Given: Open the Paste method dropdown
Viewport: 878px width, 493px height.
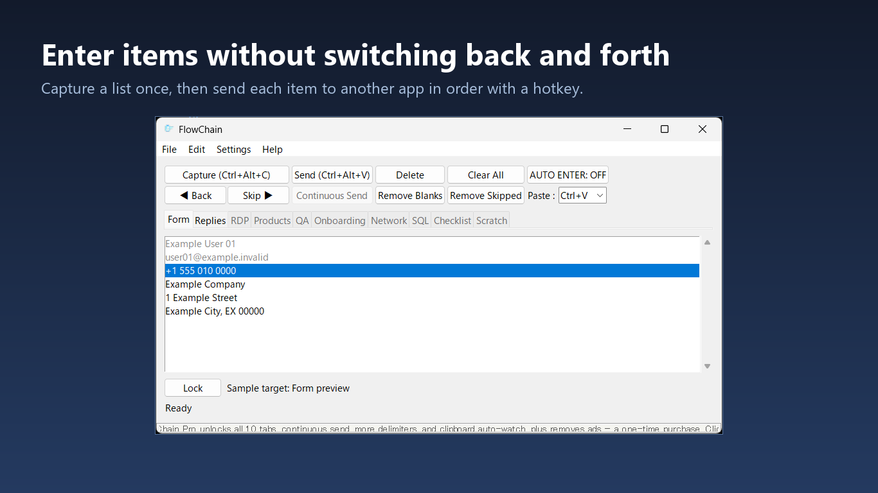Looking at the screenshot, I should click(x=582, y=196).
